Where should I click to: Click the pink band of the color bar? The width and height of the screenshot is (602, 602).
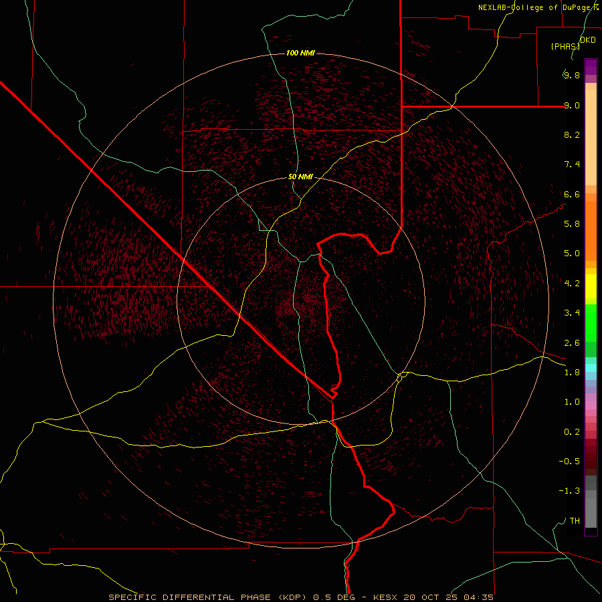591,405
